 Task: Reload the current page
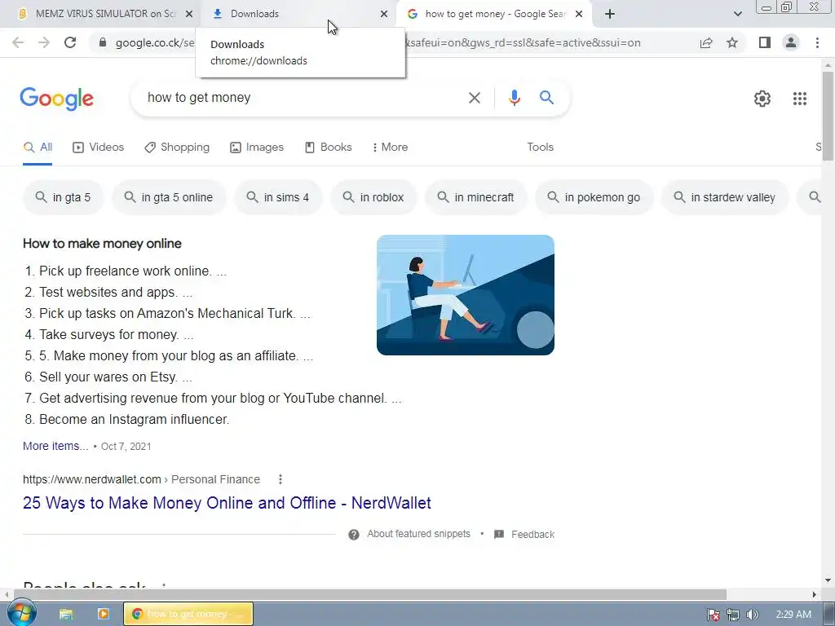click(x=70, y=42)
